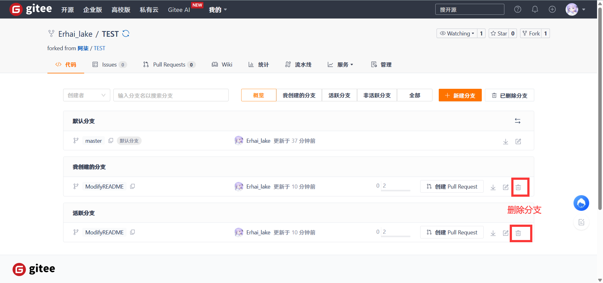
Task: Switch to the Pull Requests tab
Action: [x=169, y=65]
